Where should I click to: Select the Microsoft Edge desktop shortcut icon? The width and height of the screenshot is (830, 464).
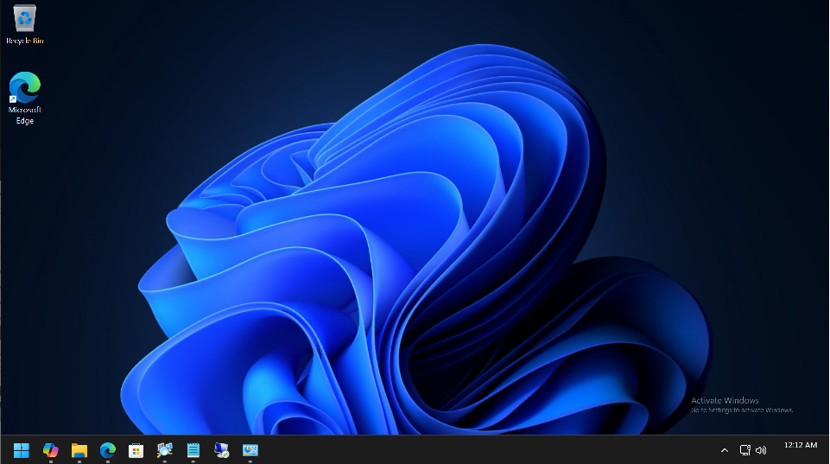point(24,87)
